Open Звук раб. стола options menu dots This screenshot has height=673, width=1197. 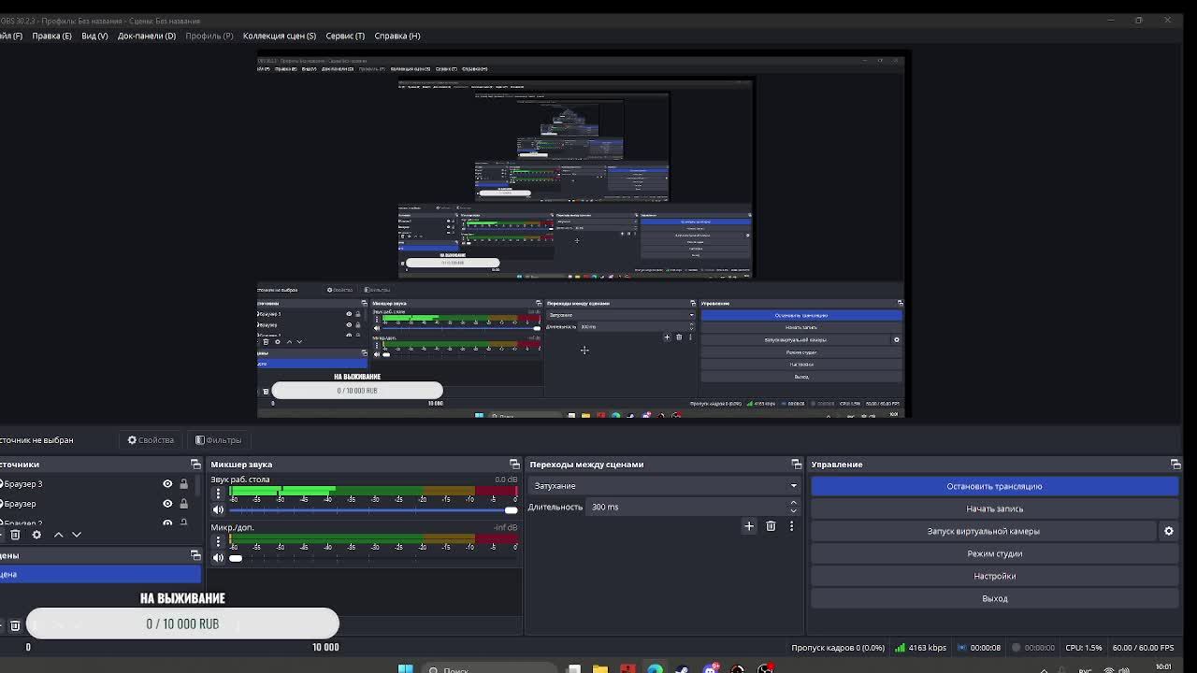point(218,494)
